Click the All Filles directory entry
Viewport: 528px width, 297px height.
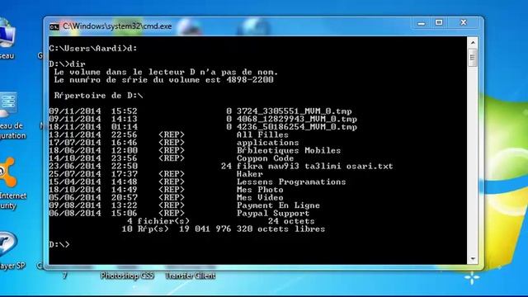[x=168, y=134]
